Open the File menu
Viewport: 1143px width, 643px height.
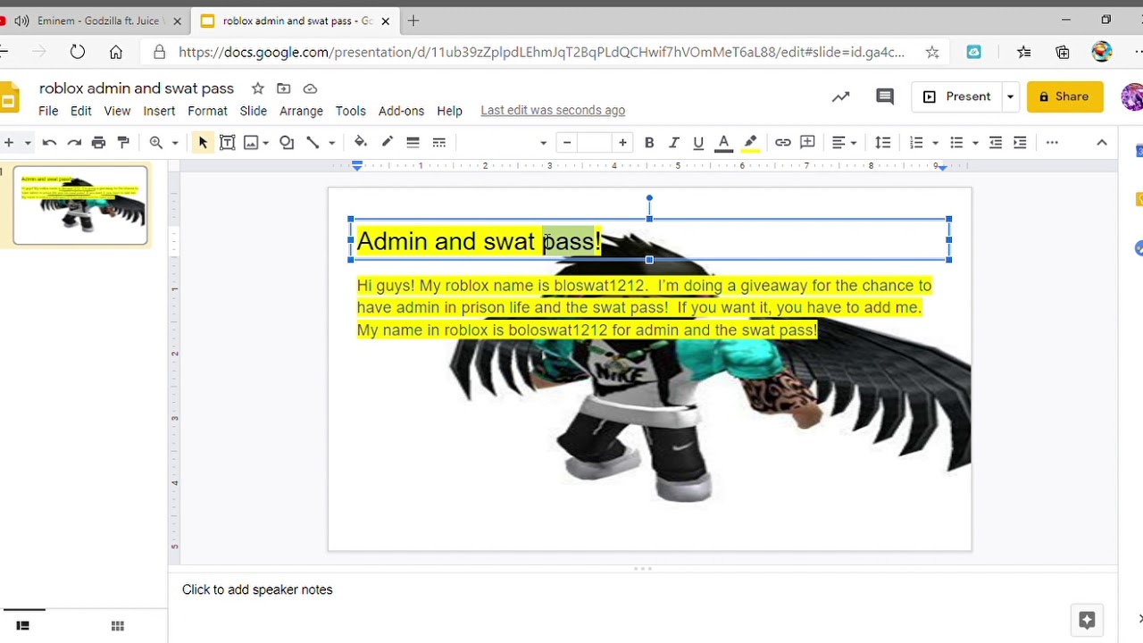point(48,111)
